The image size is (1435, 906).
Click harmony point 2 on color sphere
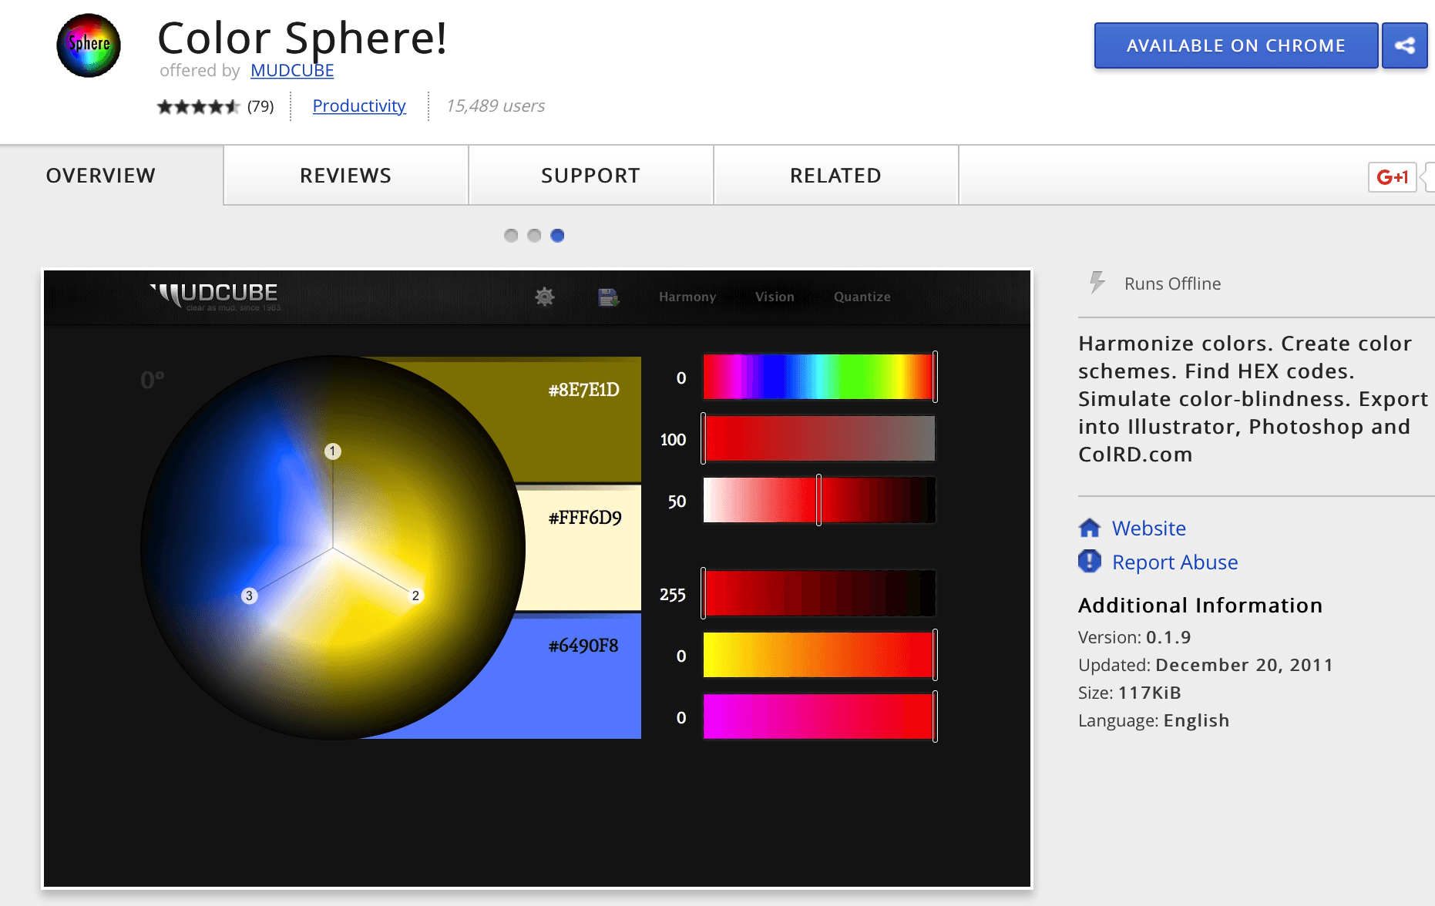coord(415,596)
